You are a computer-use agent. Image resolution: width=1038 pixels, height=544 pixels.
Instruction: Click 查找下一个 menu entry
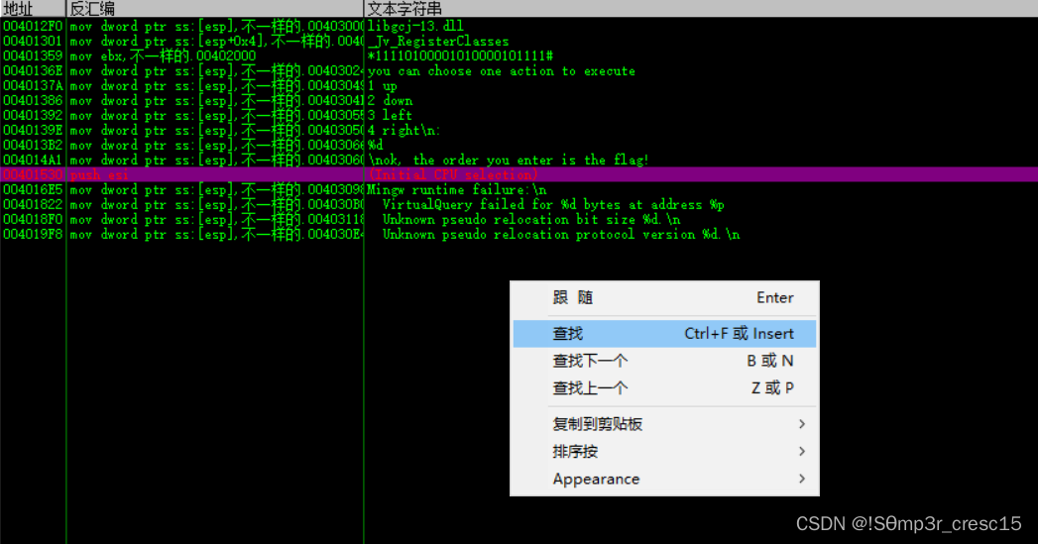pos(664,361)
